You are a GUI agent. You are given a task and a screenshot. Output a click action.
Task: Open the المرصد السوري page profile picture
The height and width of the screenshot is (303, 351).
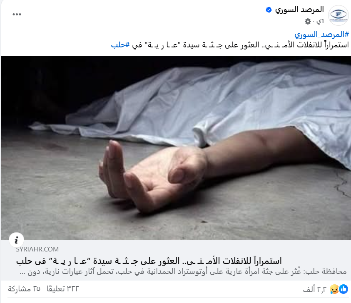[338, 15]
